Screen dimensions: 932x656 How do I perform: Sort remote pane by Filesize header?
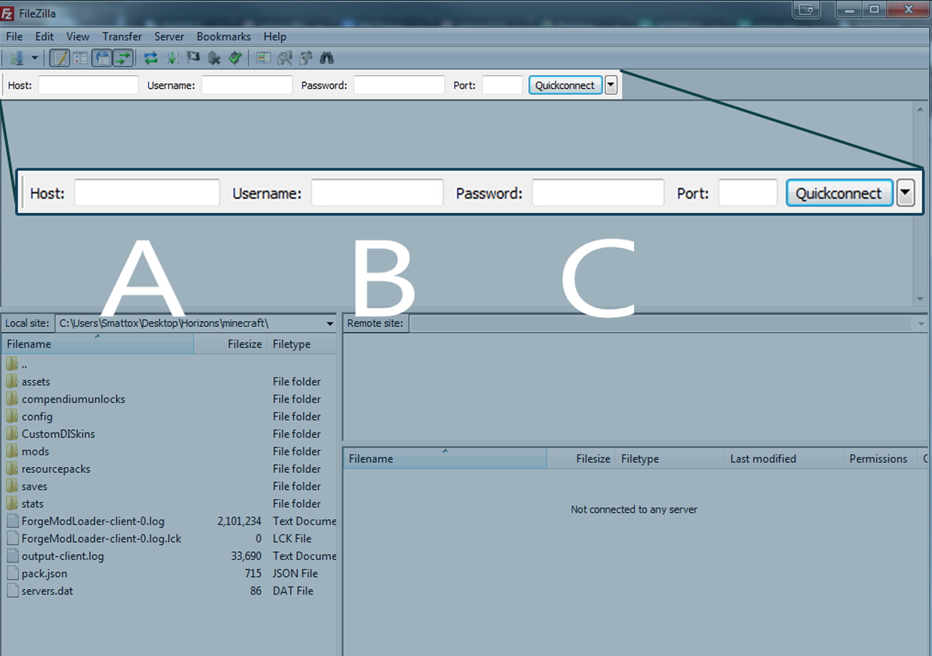tap(581, 459)
